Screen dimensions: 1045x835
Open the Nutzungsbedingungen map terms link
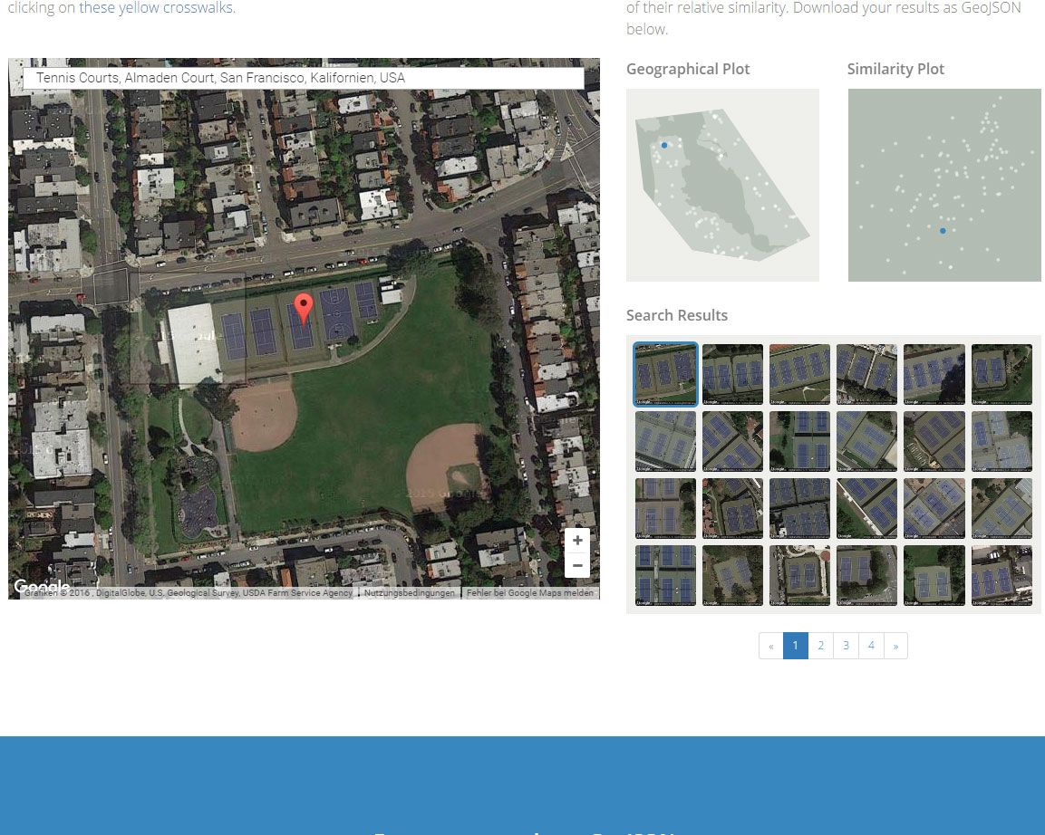pos(410,593)
